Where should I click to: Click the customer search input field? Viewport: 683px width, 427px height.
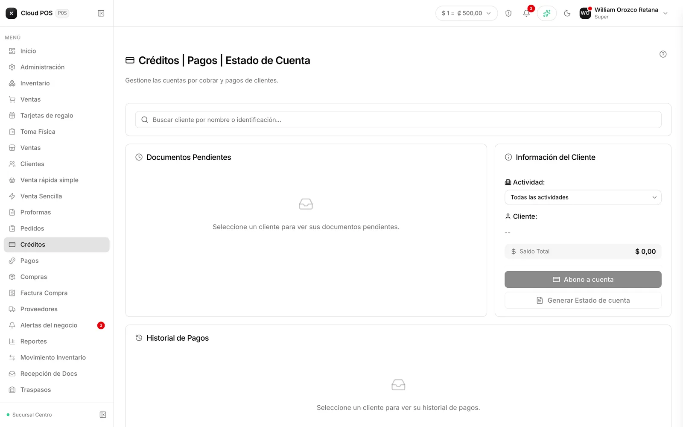[x=398, y=120]
